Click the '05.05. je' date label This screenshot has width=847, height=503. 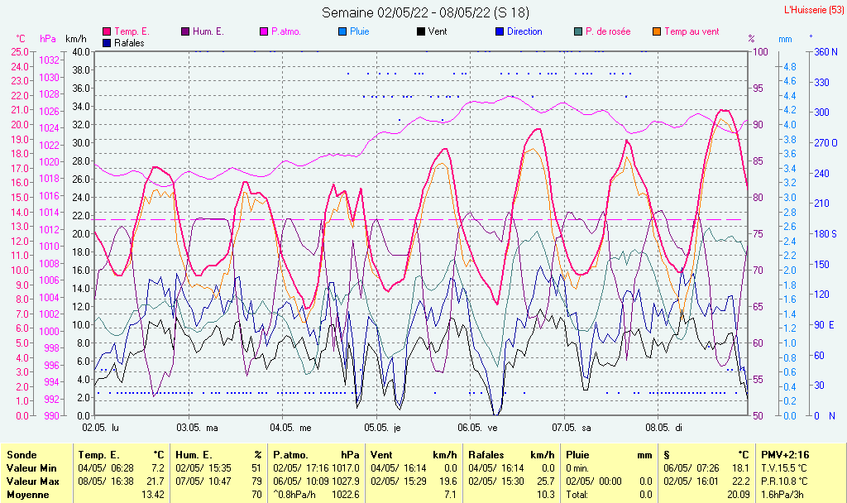pos(382,428)
